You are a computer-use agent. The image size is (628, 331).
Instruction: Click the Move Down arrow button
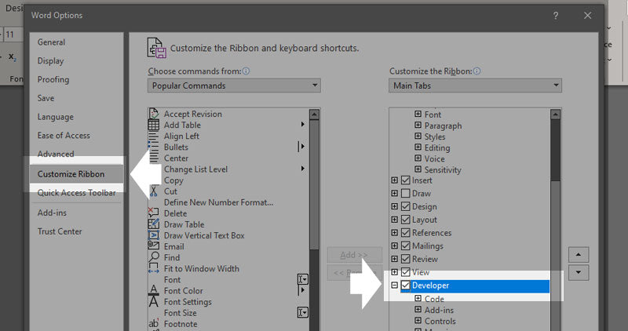tap(579, 272)
